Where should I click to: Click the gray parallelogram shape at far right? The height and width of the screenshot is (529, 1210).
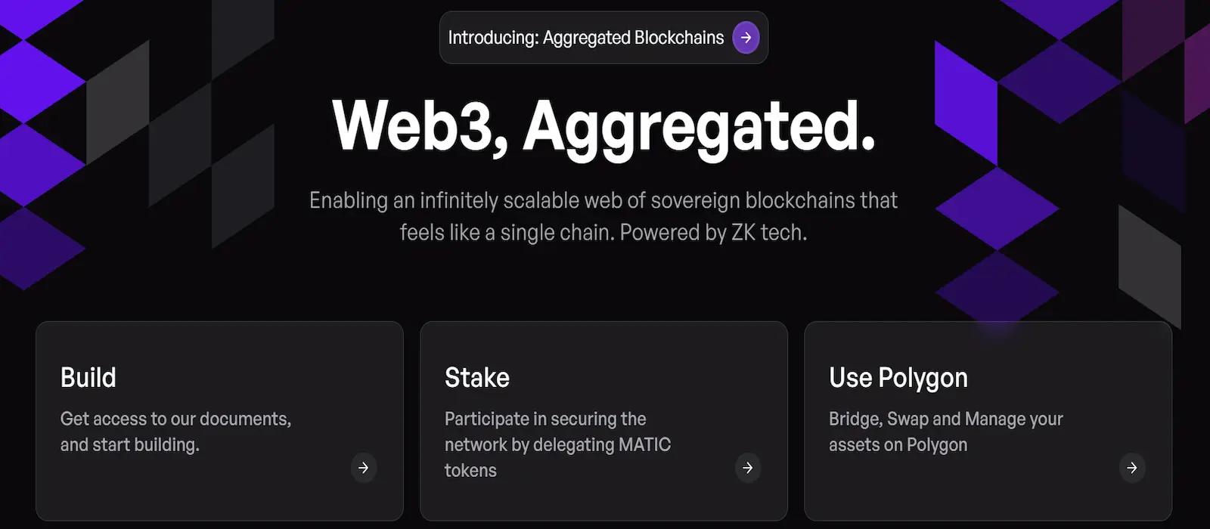tap(1149, 264)
